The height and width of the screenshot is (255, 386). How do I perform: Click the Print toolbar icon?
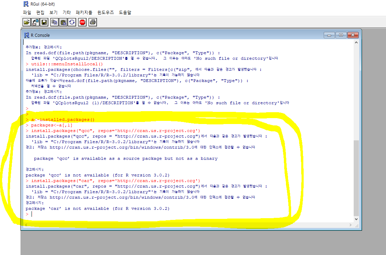click(x=93, y=23)
